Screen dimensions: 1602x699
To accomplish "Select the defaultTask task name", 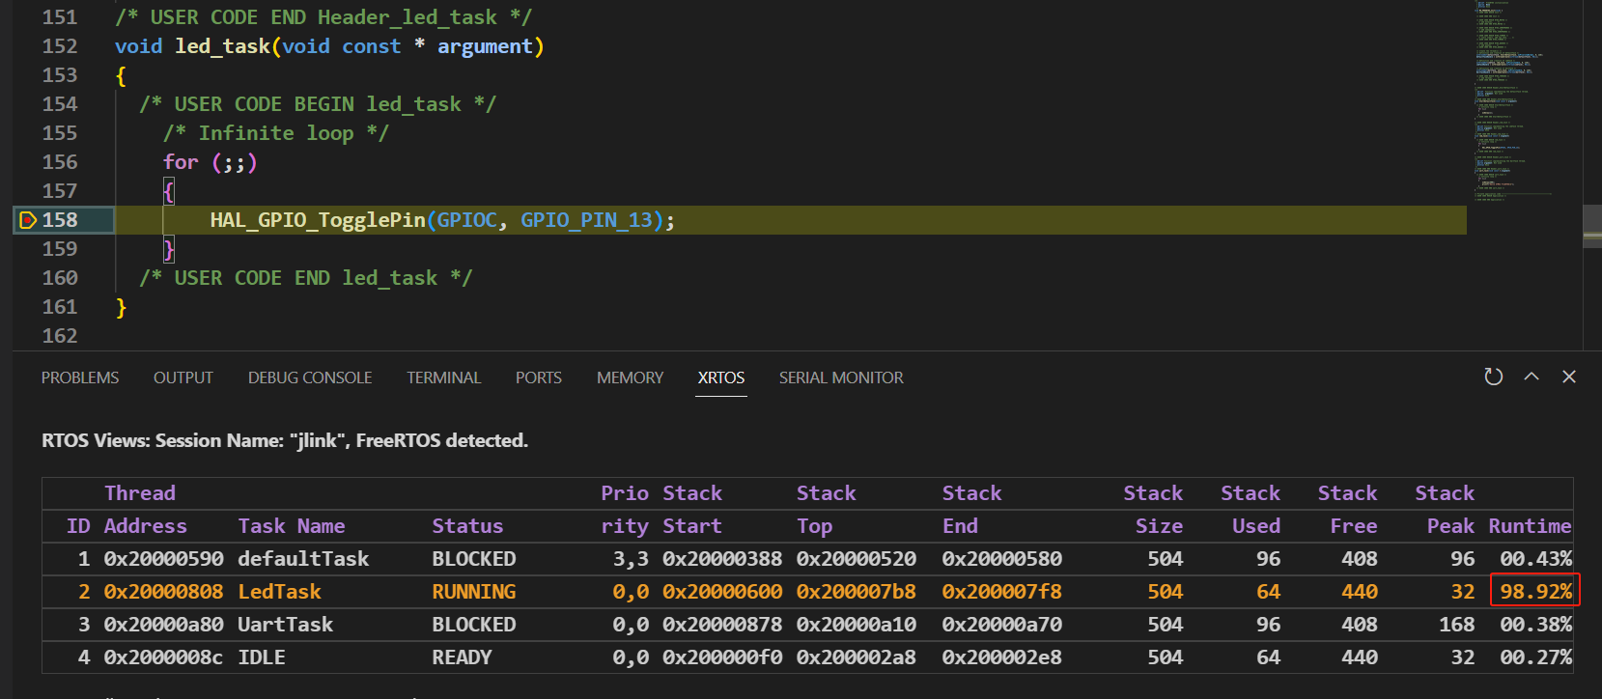I will [303, 559].
